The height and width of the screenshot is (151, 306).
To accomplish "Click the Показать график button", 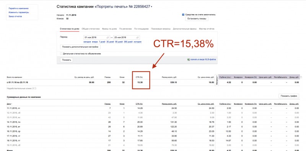I will (x=289, y=96).
